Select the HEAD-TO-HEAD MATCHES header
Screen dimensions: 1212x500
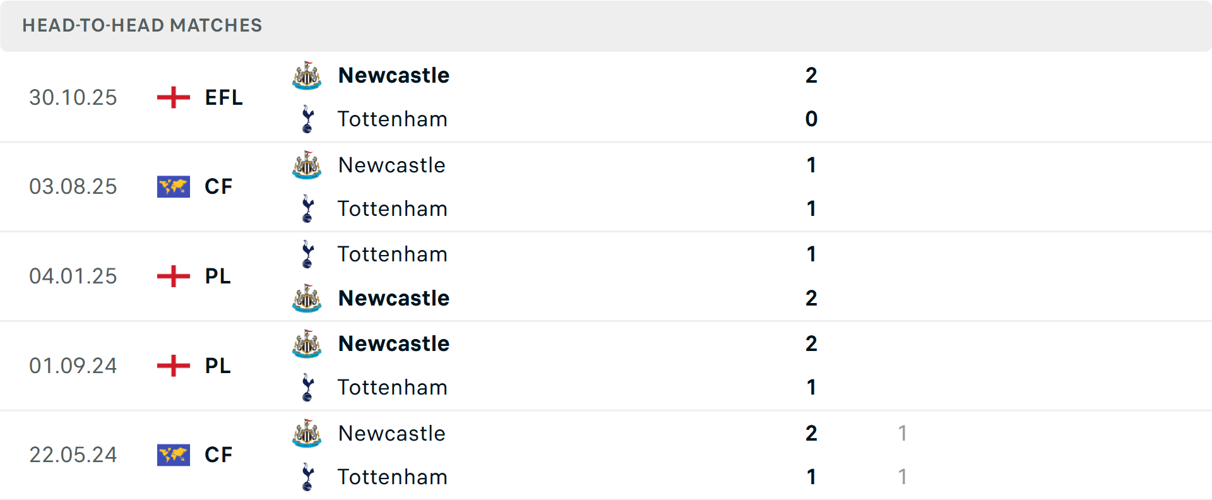click(x=142, y=25)
